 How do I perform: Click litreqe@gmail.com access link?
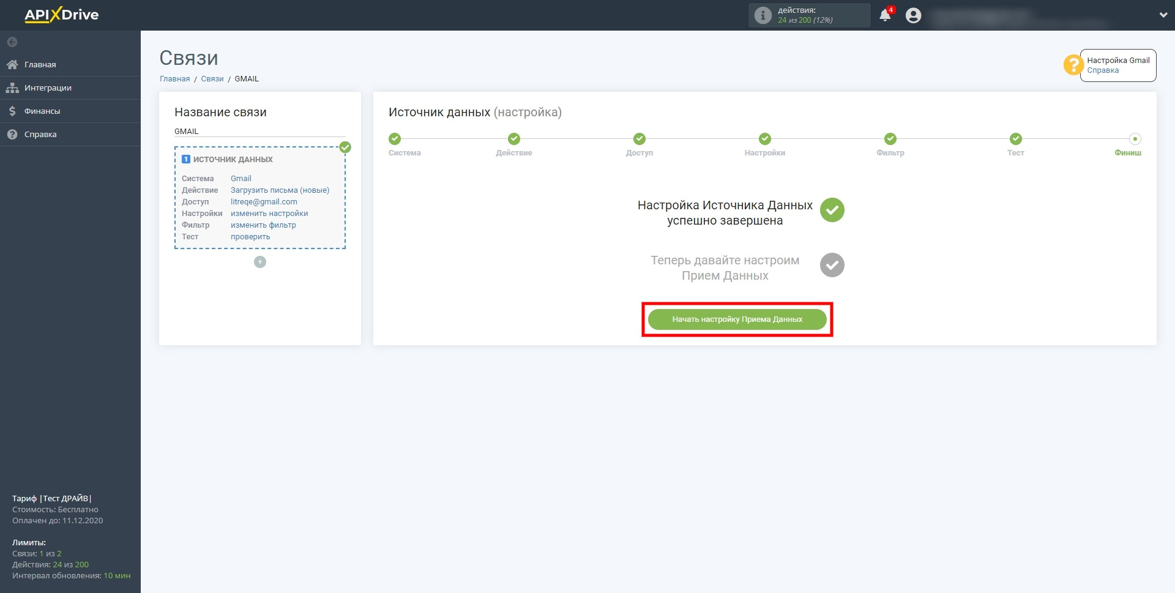(264, 202)
